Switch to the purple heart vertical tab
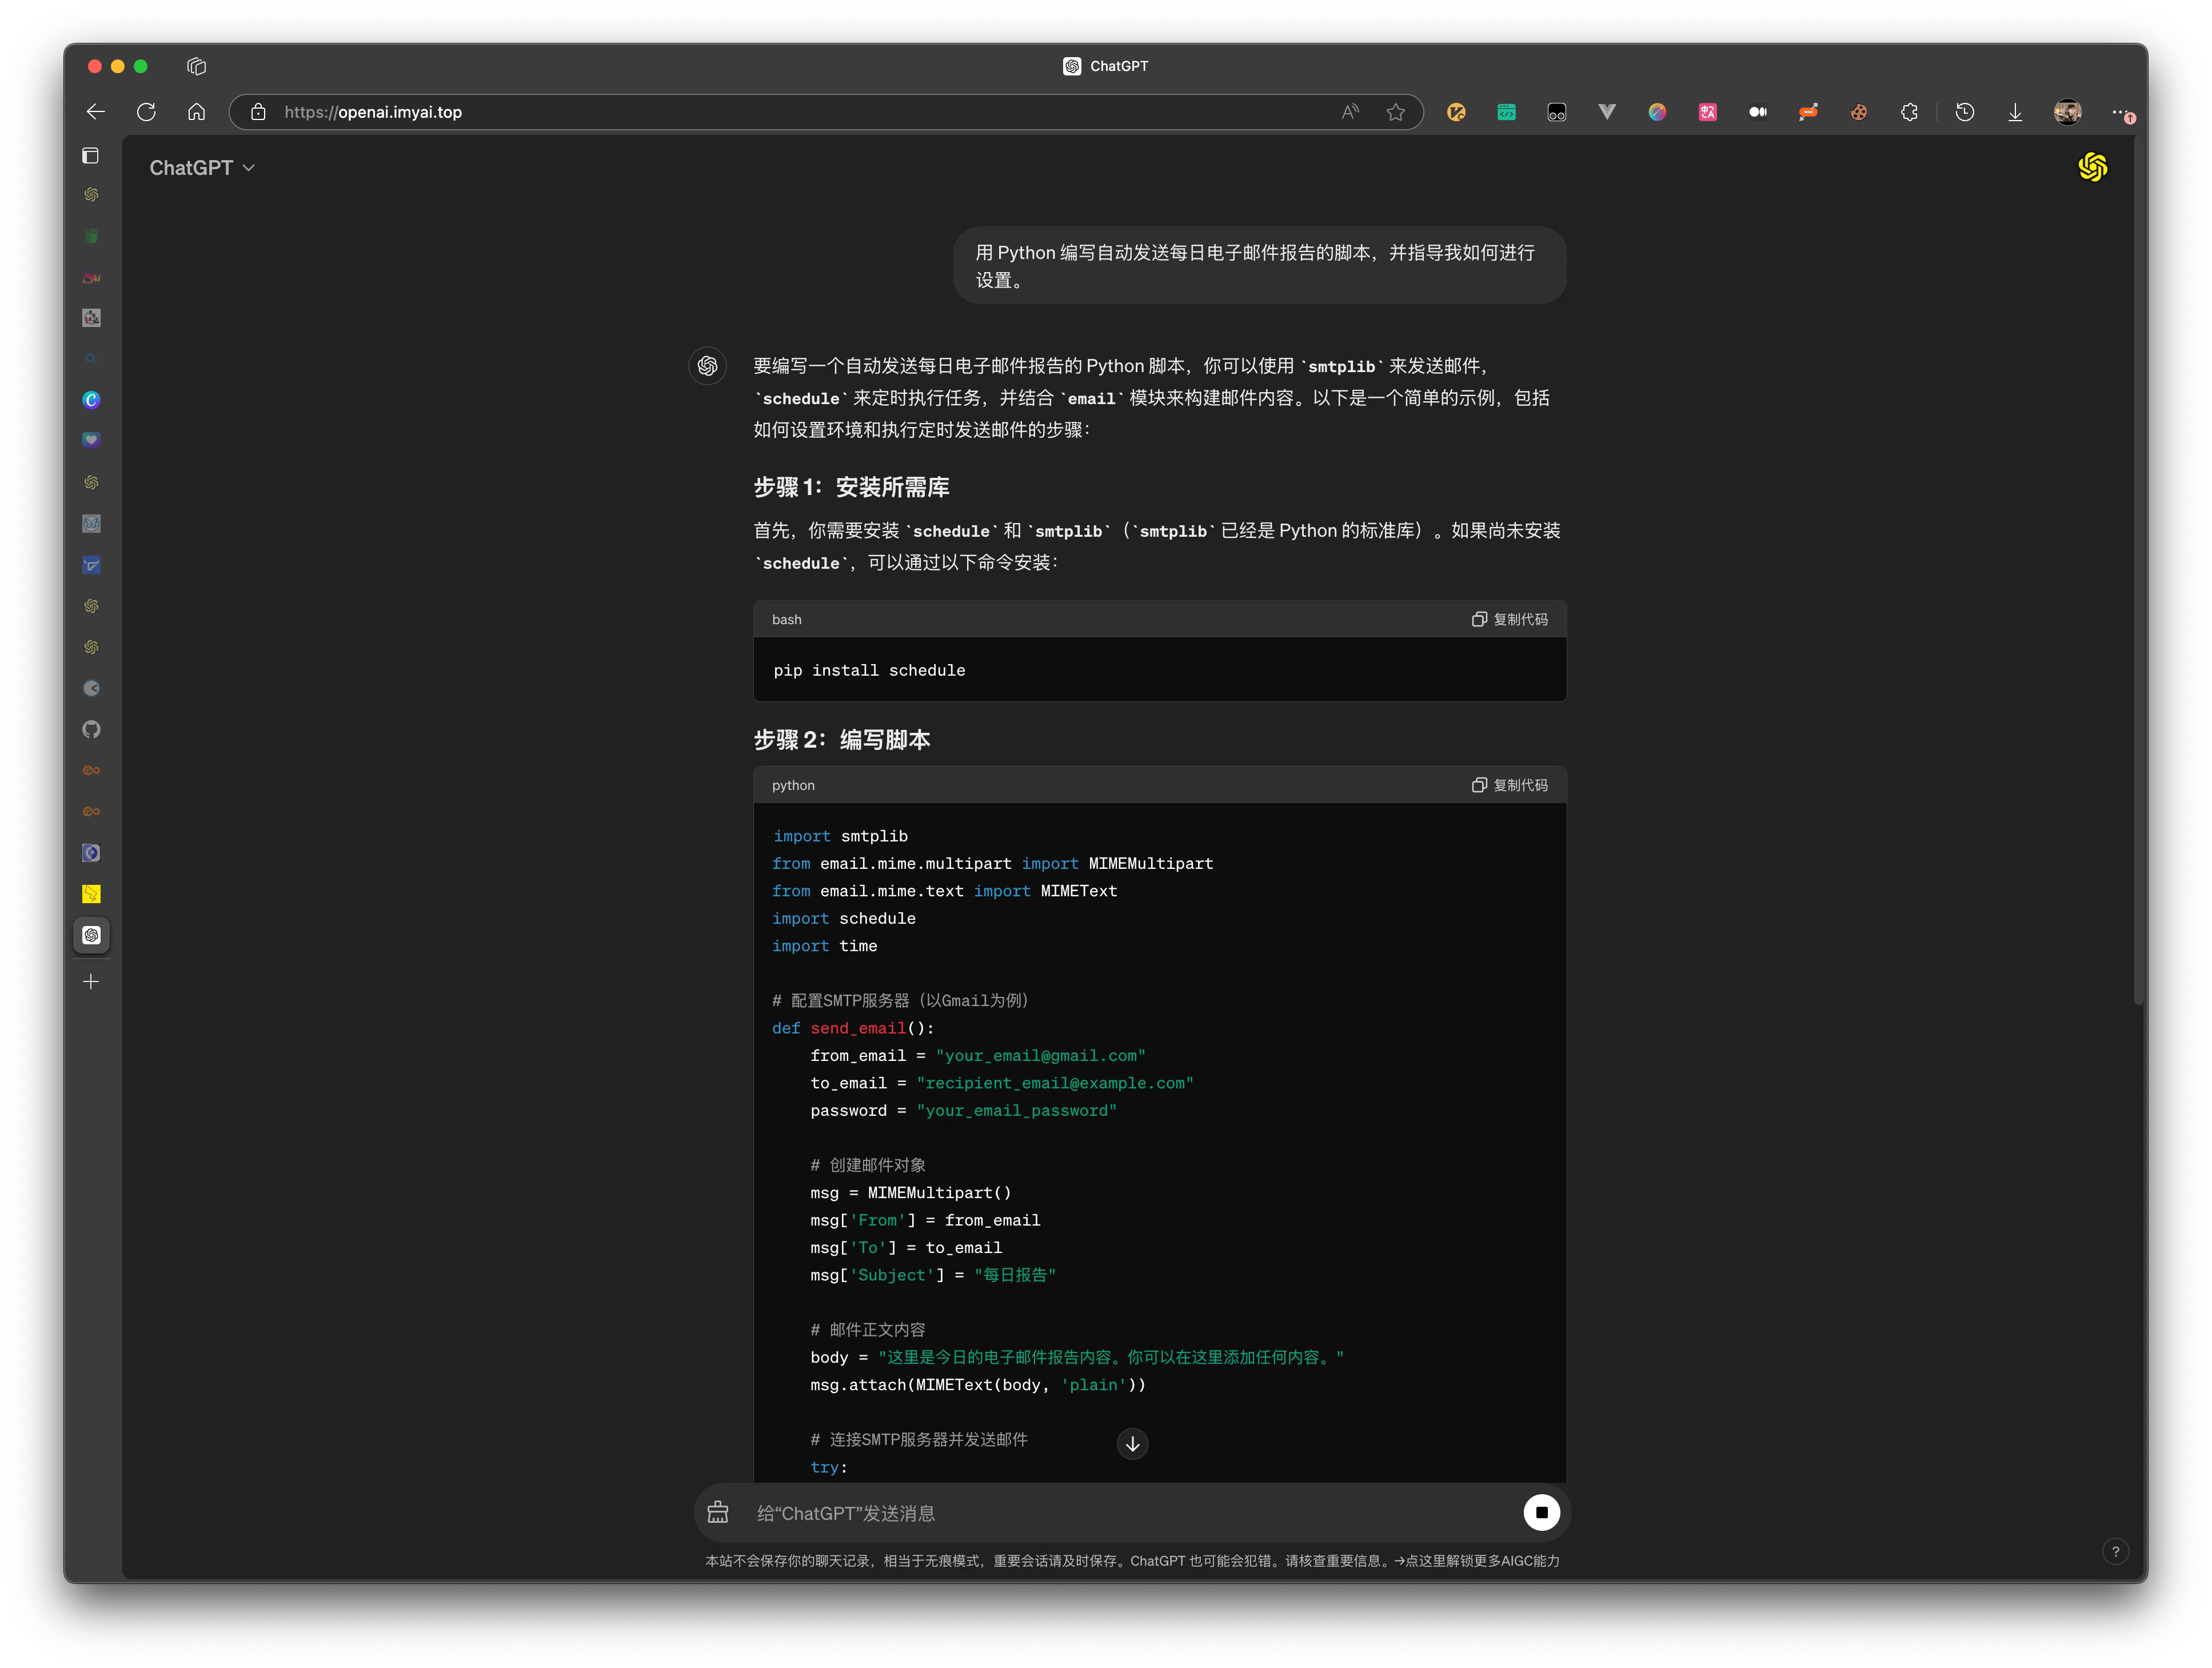The width and height of the screenshot is (2212, 1668). click(91, 441)
